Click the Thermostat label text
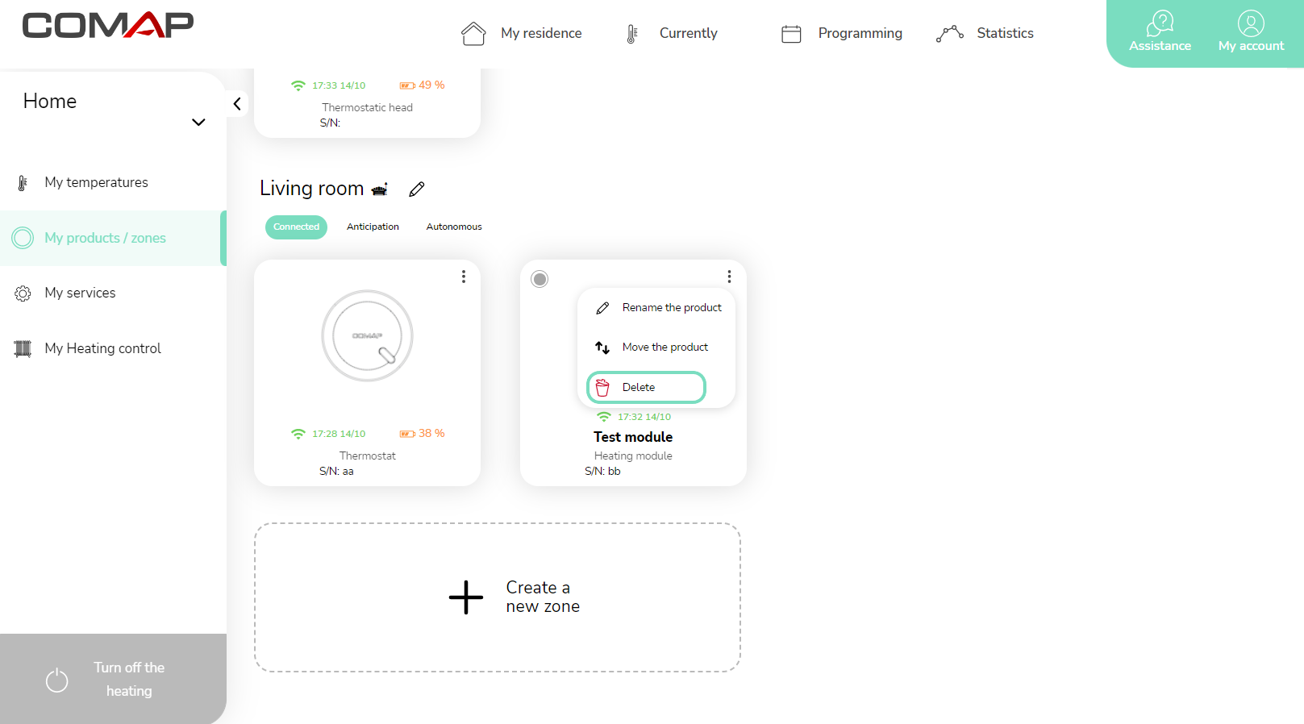 click(368, 456)
